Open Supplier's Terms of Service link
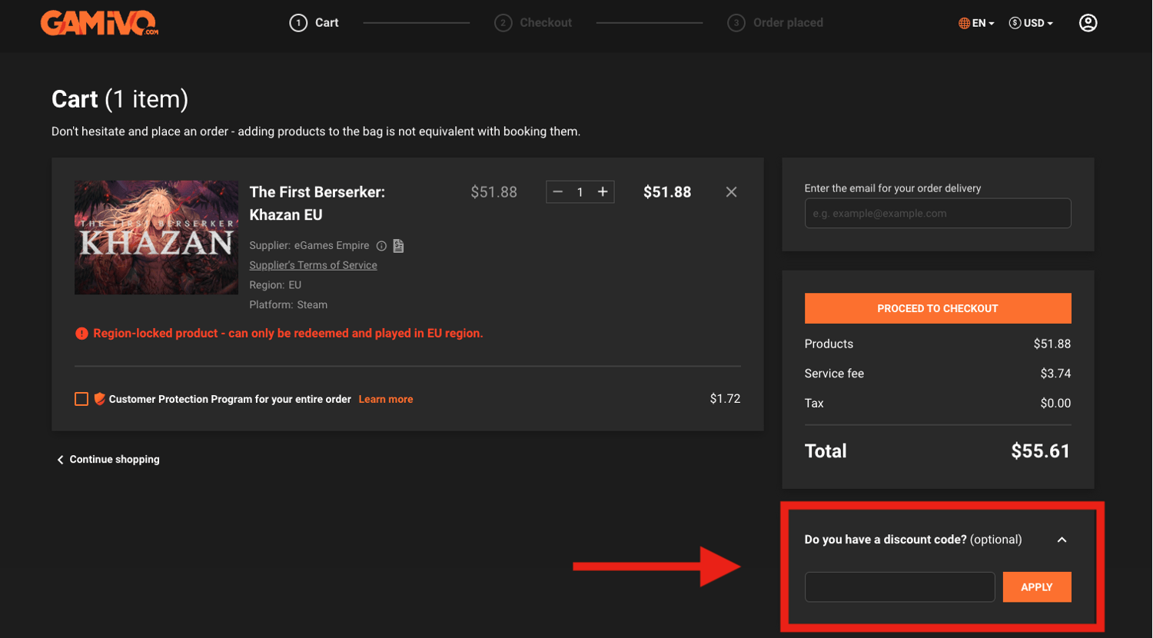The image size is (1153, 638). [x=313, y=265]
